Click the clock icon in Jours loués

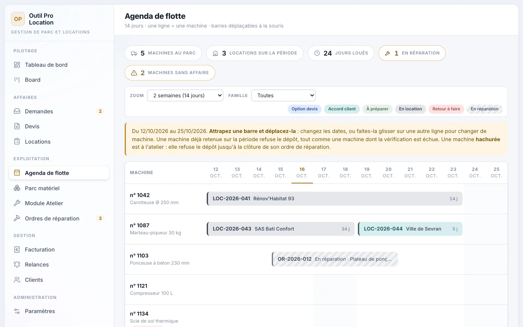coord(317,53)
